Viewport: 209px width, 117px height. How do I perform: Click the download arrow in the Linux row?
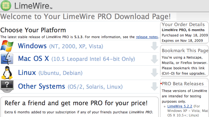pos(155,73)
